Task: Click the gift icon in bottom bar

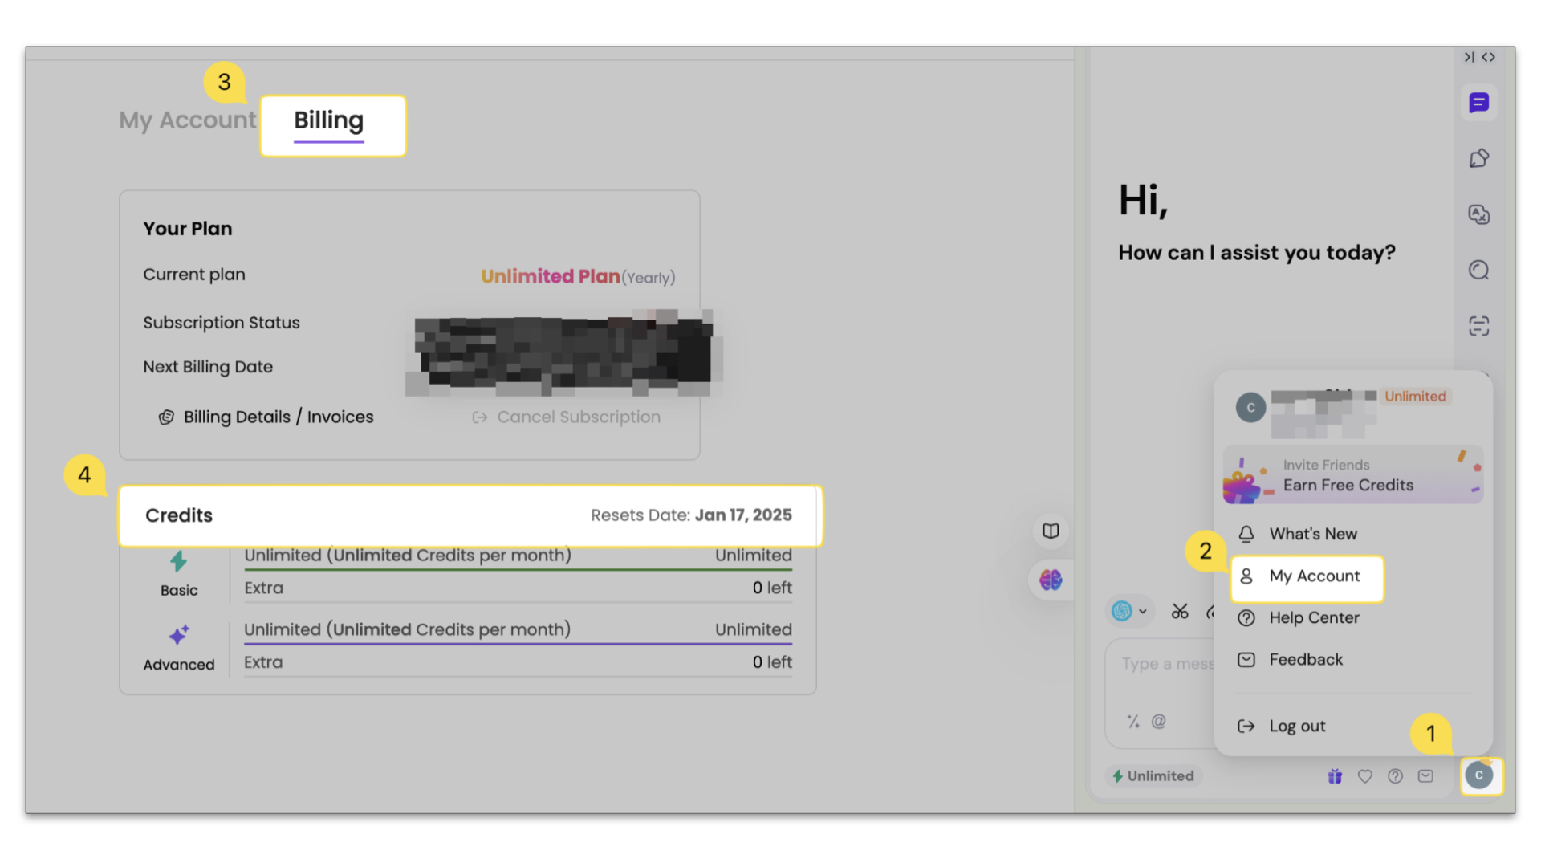Action: tap(1334, 776)
